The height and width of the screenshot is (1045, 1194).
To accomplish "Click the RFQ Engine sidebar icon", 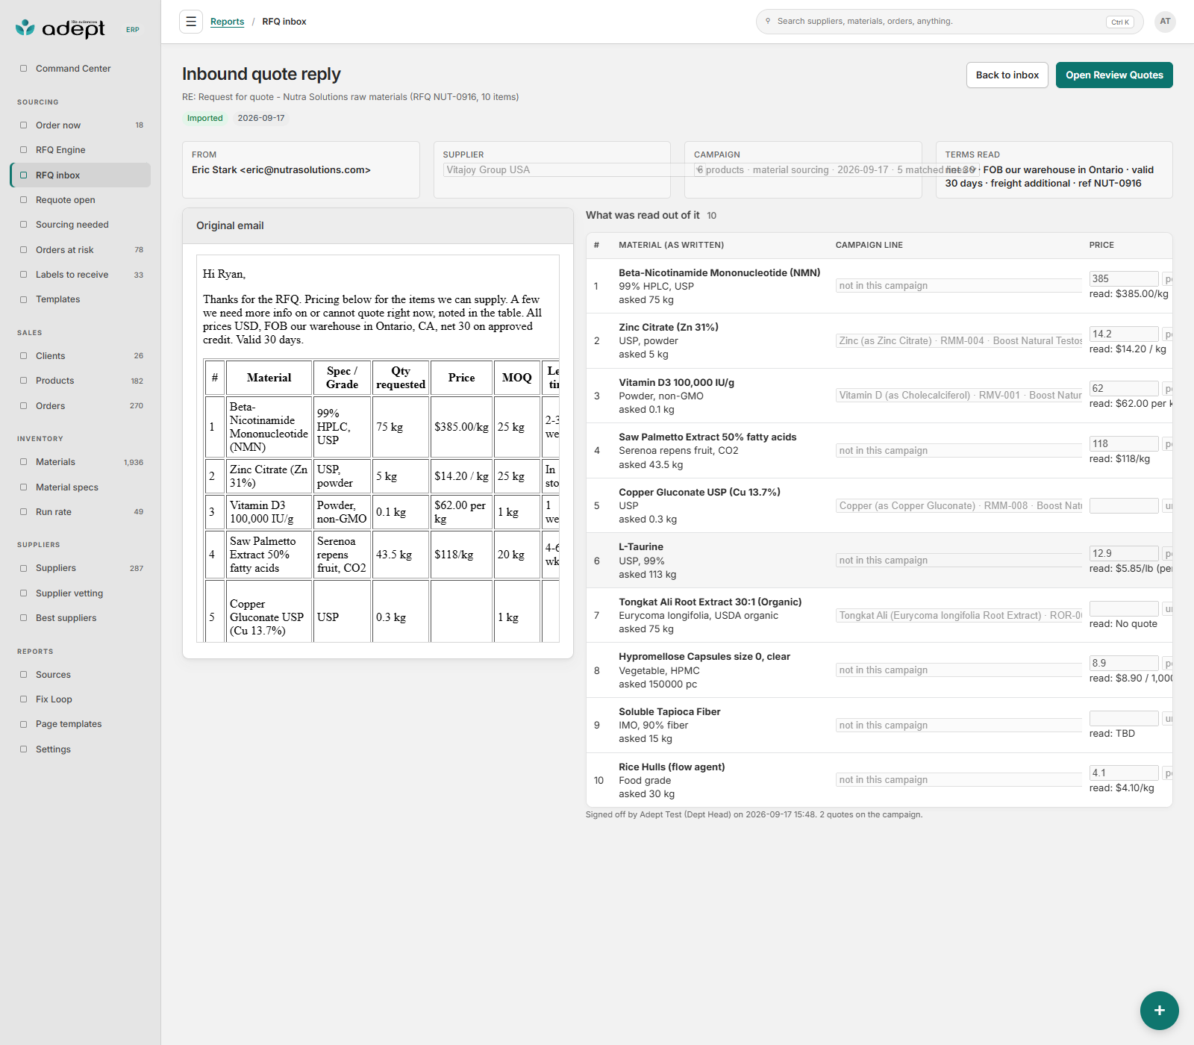I will pyautogui.click(x=23, y=150).
